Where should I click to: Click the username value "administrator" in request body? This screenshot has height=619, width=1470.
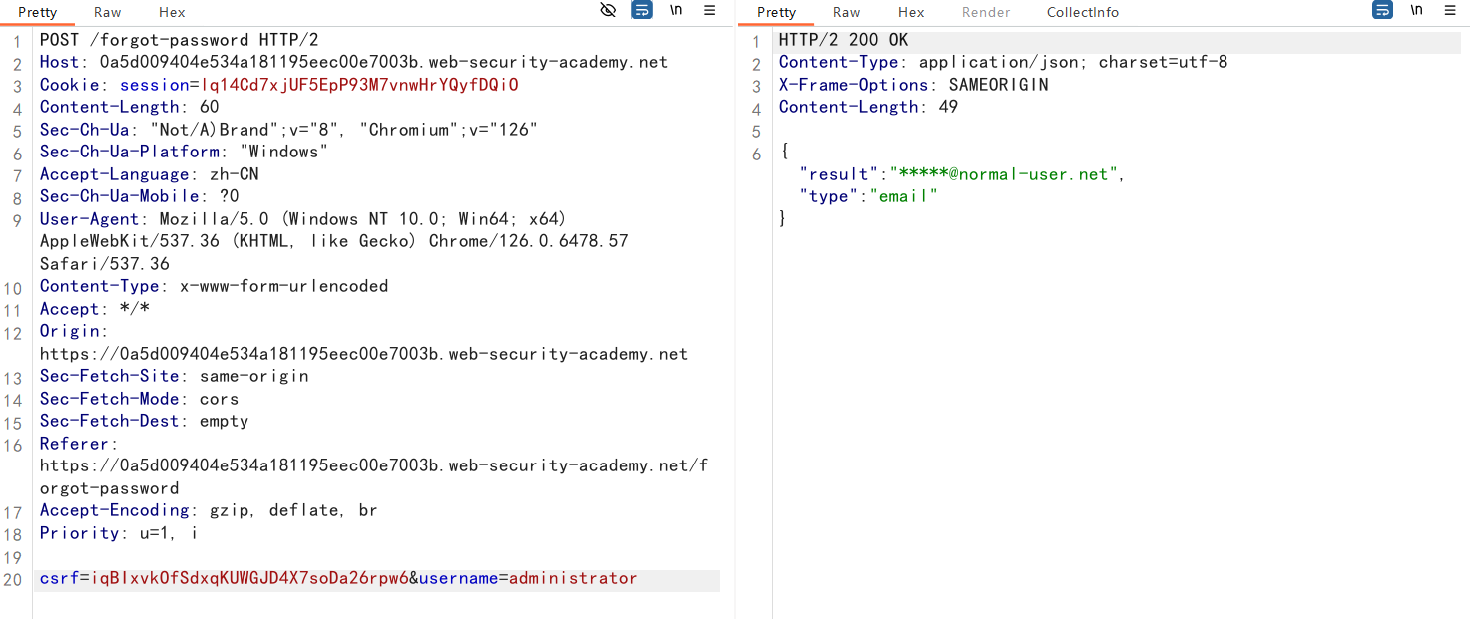[573, 578]
